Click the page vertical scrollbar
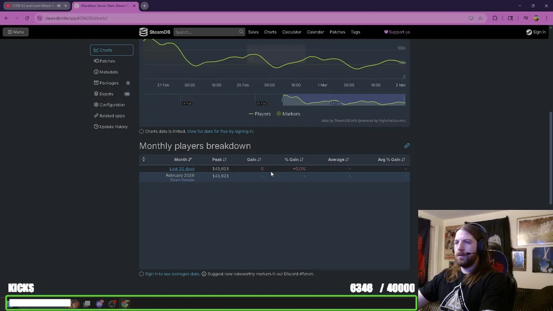Image resolution: width=553 pixels, height=311 pixels. (550, 159)
